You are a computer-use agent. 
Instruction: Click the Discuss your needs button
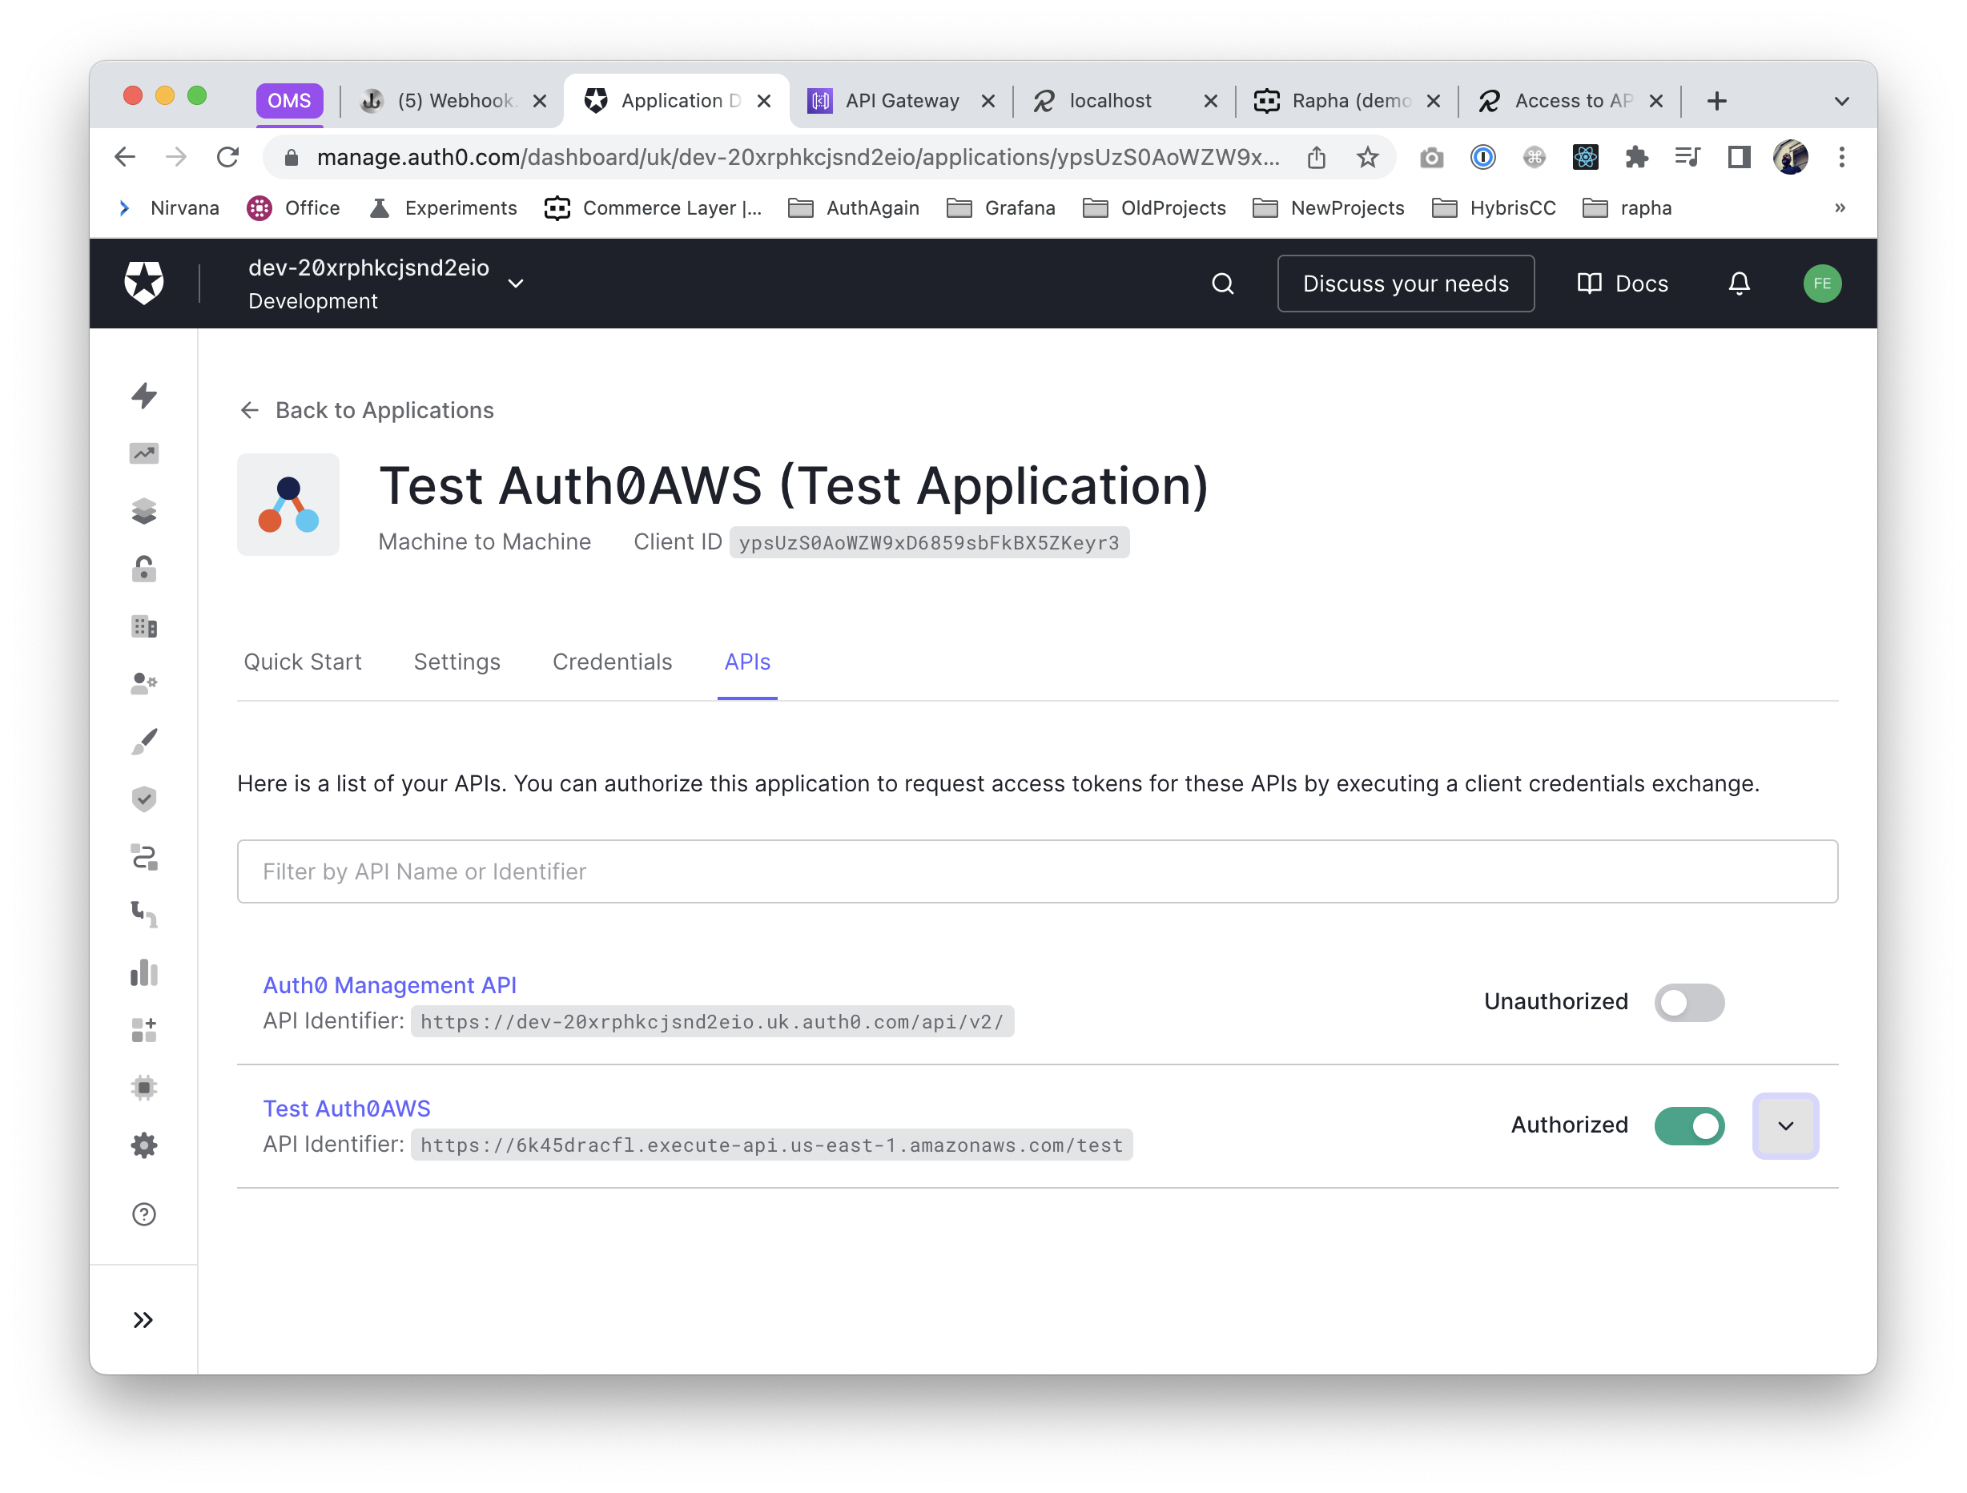(1405, 284)
